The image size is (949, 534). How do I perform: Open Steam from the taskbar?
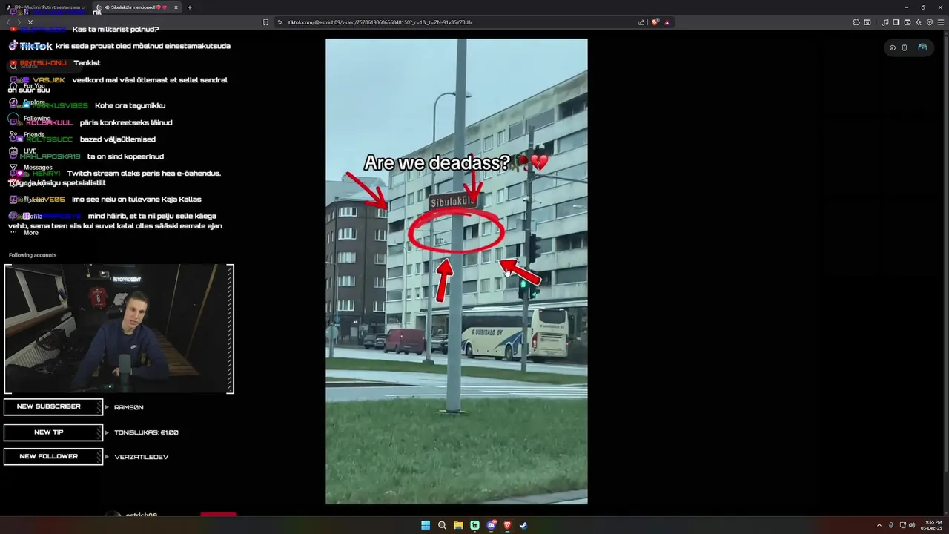pyautogui.click(x=523, y=525)
